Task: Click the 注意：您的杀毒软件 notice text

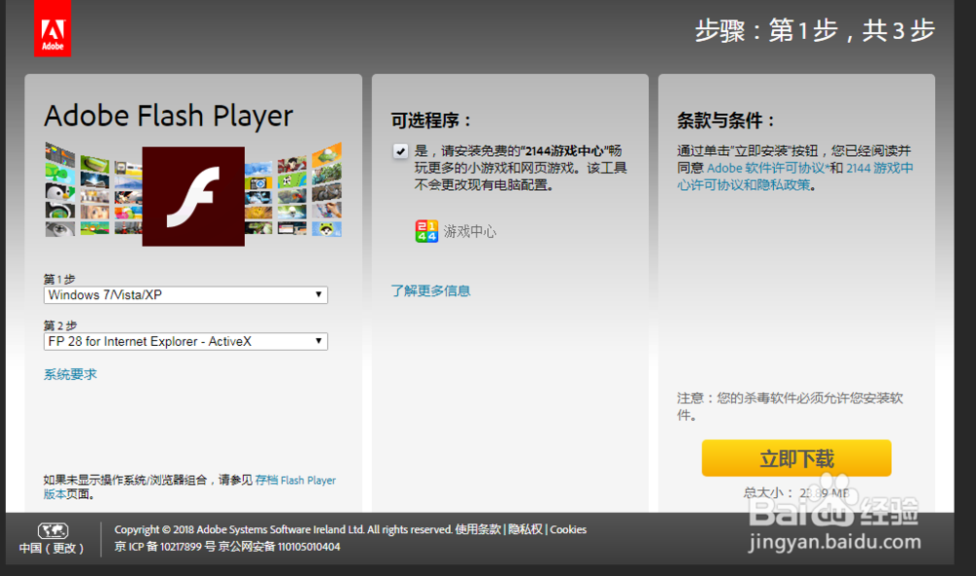Action: (790, 406)
